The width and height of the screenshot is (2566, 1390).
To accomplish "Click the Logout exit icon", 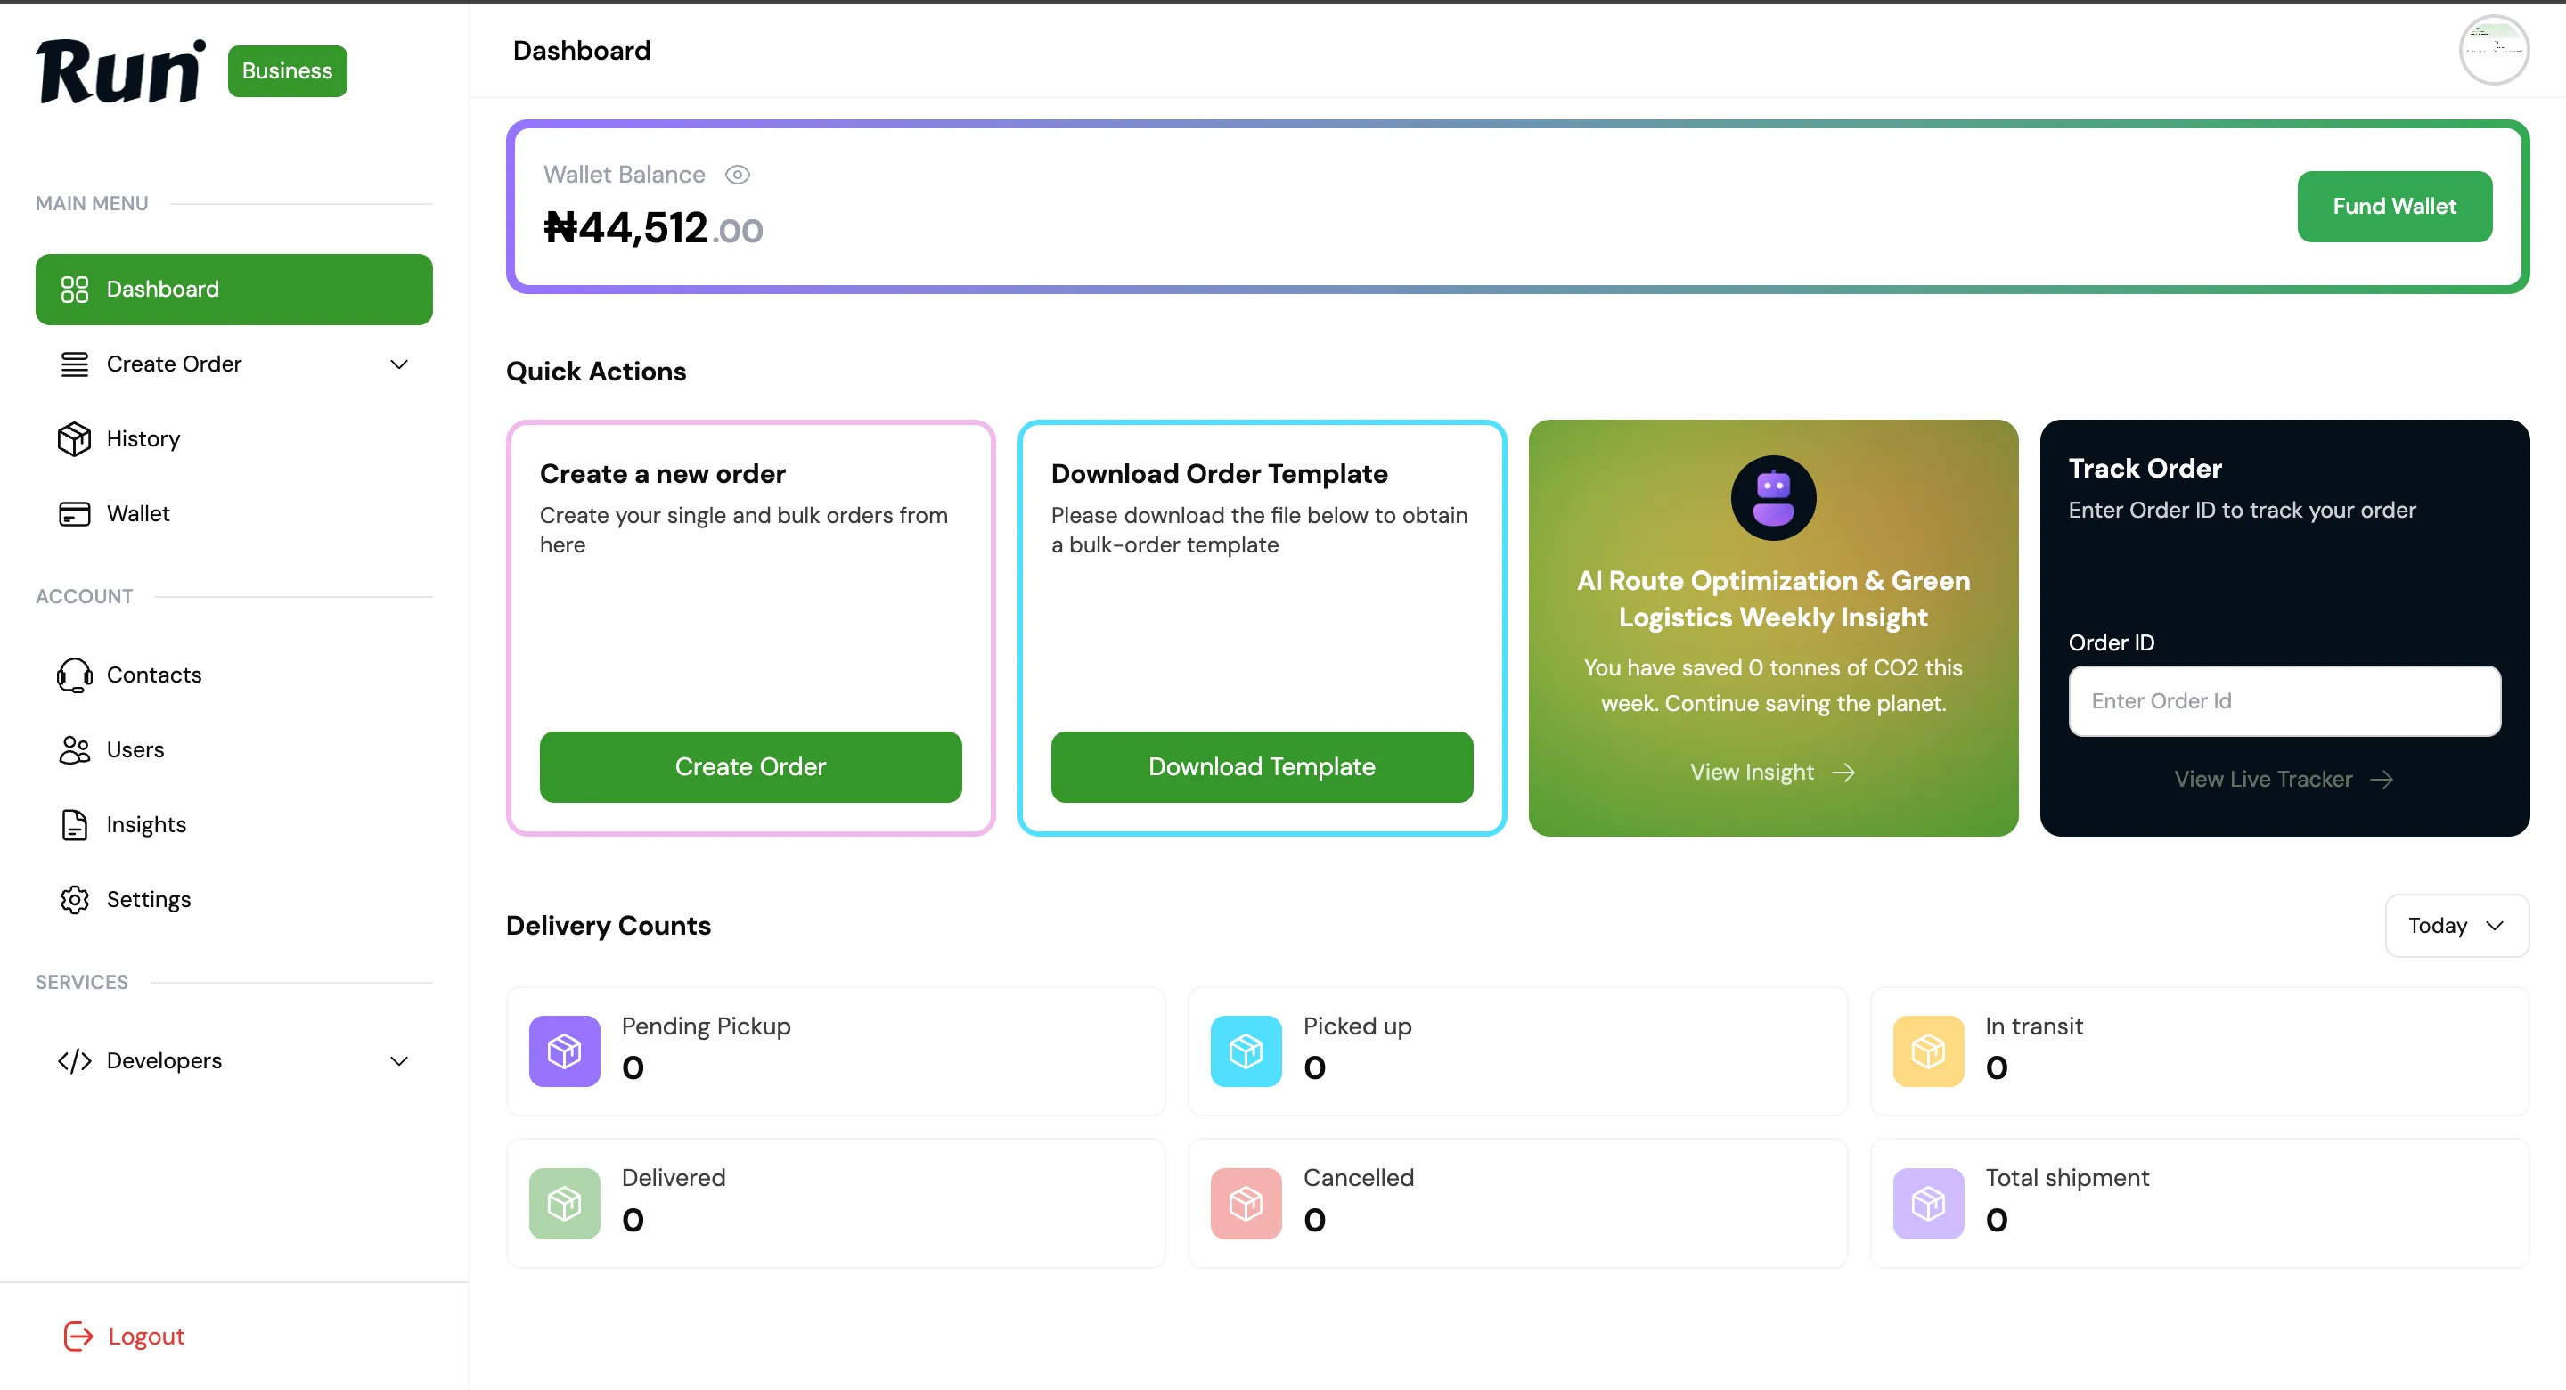I will pyautogui.click(x=78, y=1337).
